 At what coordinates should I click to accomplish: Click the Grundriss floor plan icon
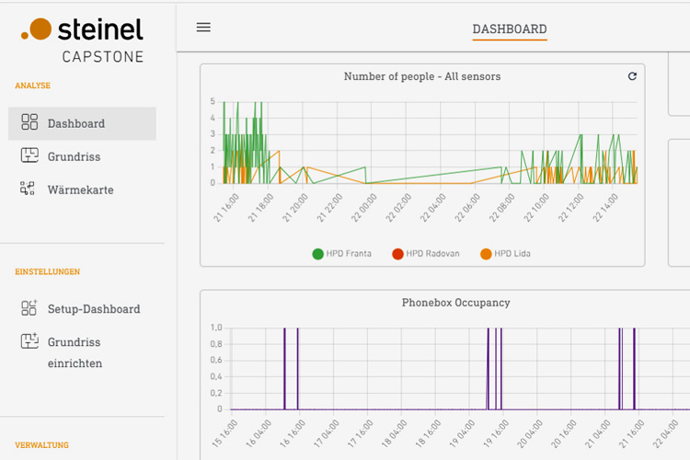pos(29,156)
